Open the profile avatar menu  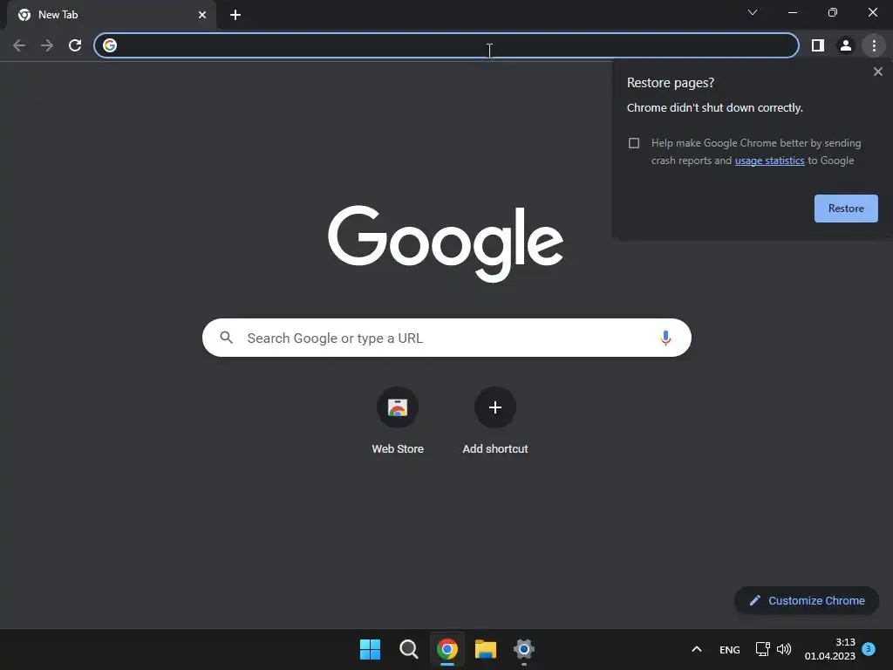[x=845, y=45]
